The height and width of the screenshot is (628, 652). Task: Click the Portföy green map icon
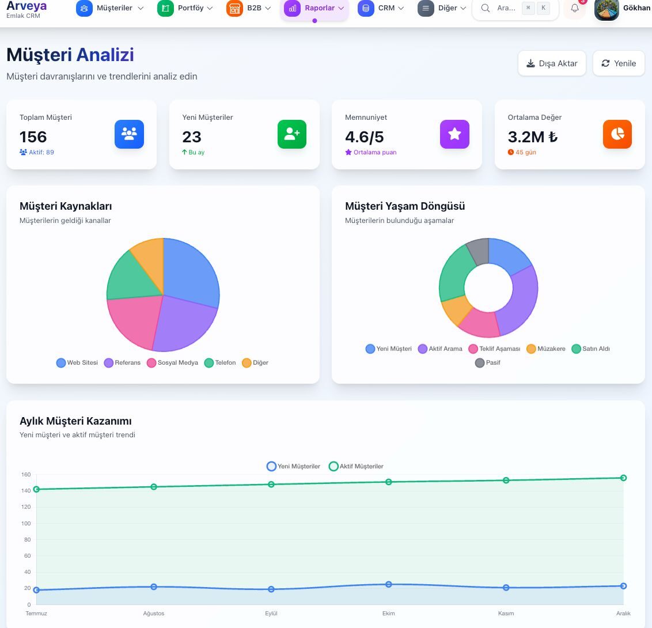165,8
